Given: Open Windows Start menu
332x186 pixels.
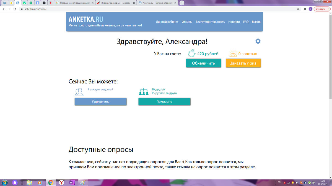Looking at the screenshot, I should point(5,182).
